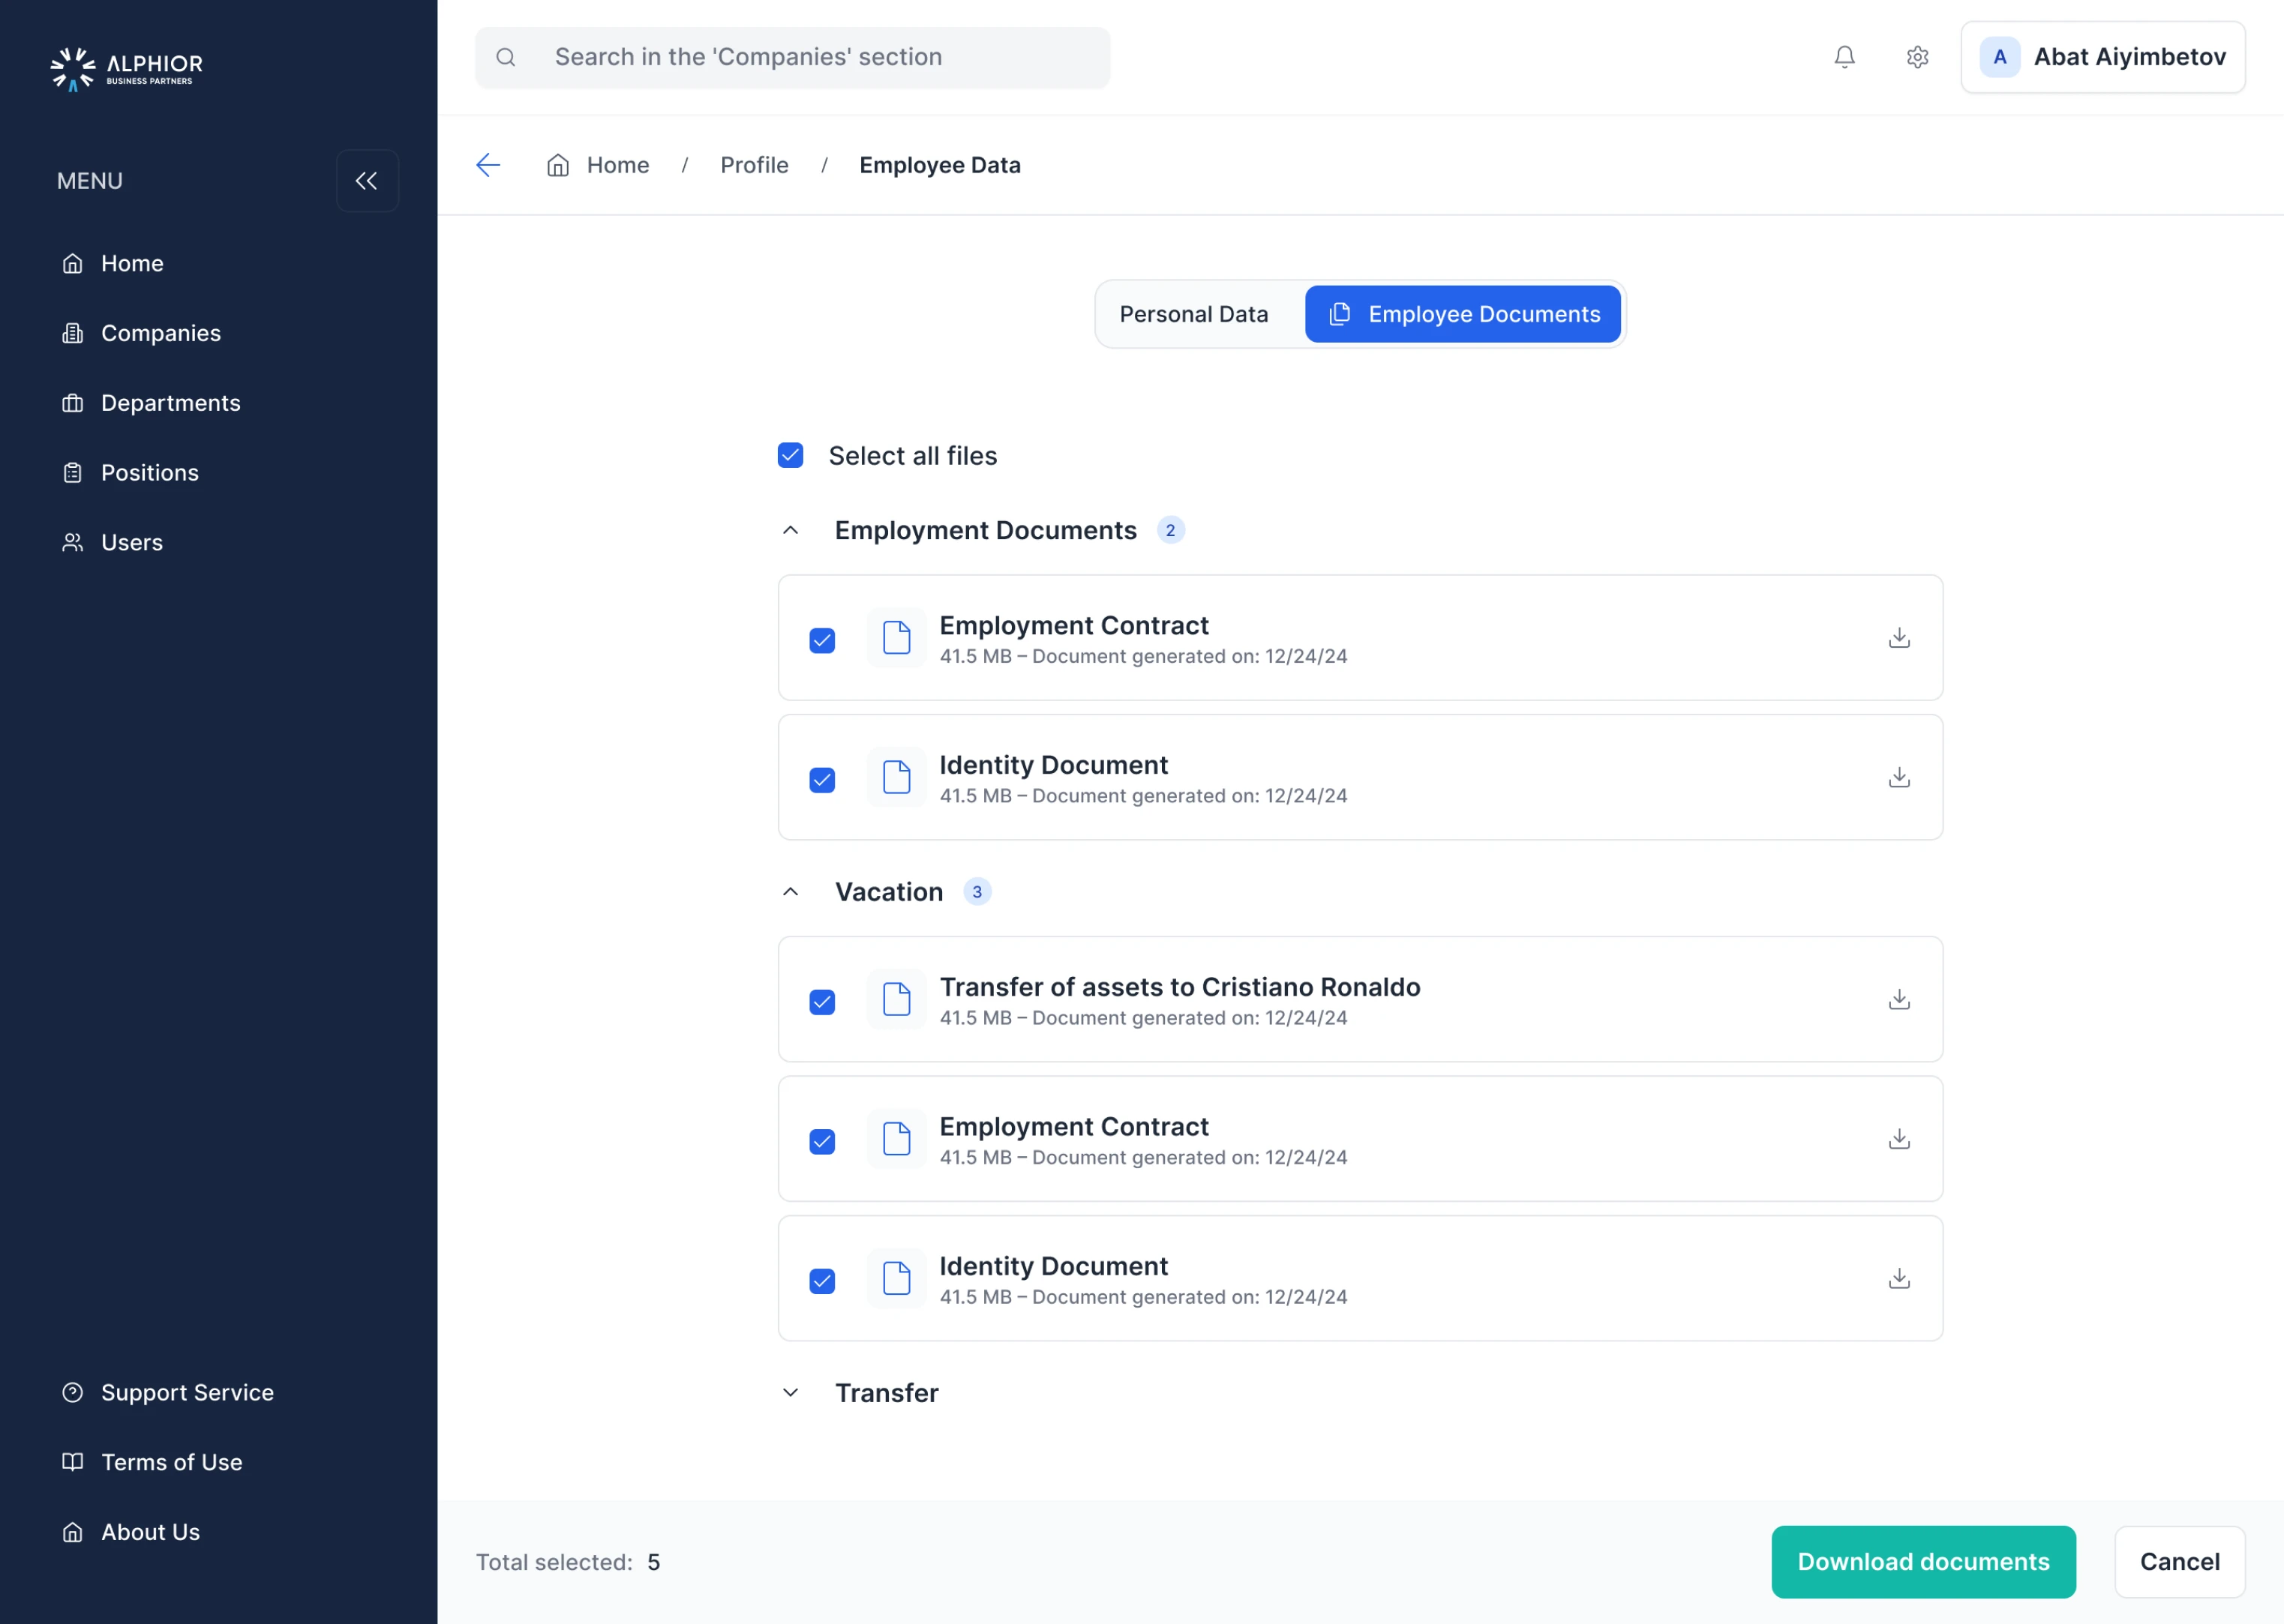Uncheck the Vacation Employment Contract checkbox
2284x1624 pixels.
coord(822,1141)
